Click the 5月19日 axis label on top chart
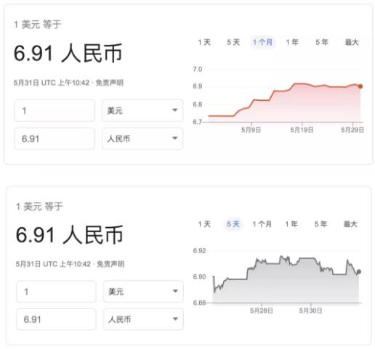 302,130
